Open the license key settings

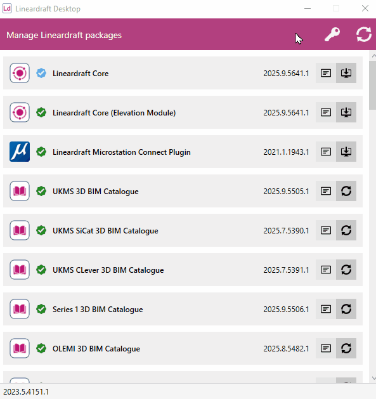(x=332, y=34)
